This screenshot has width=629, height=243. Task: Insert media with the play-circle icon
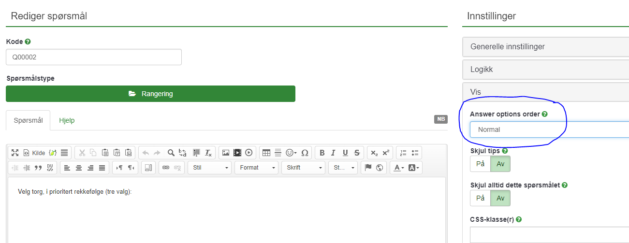[x=249, y=153]
